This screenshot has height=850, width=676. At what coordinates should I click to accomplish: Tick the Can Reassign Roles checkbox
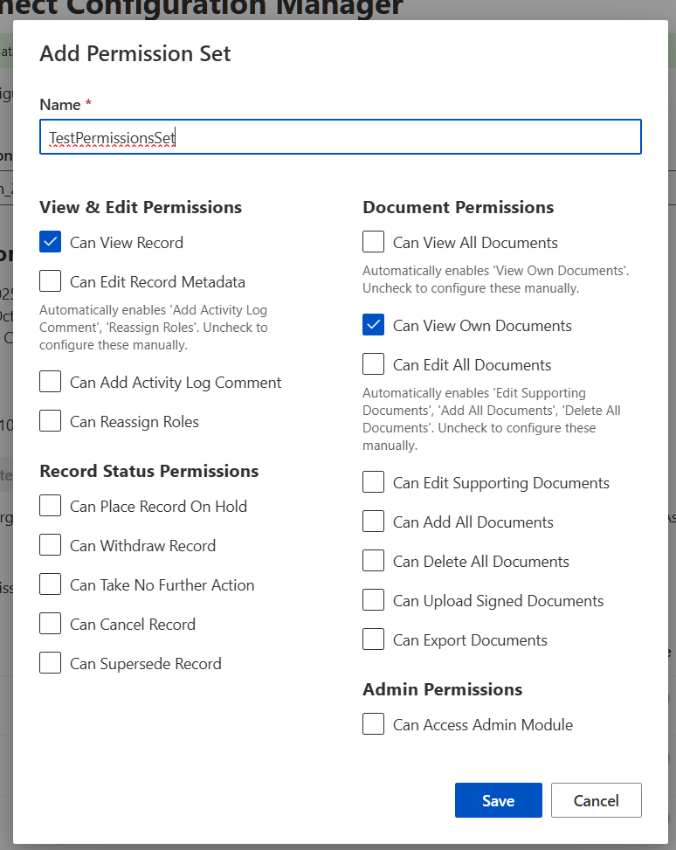(51, 421)
